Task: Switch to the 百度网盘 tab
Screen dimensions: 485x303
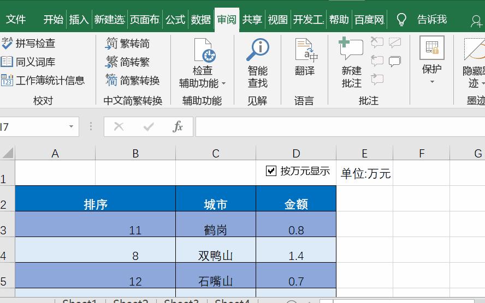Action: click(369, 20)
